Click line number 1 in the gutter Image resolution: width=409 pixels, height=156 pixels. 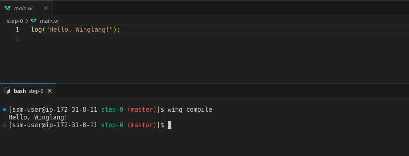click(17, 30)
